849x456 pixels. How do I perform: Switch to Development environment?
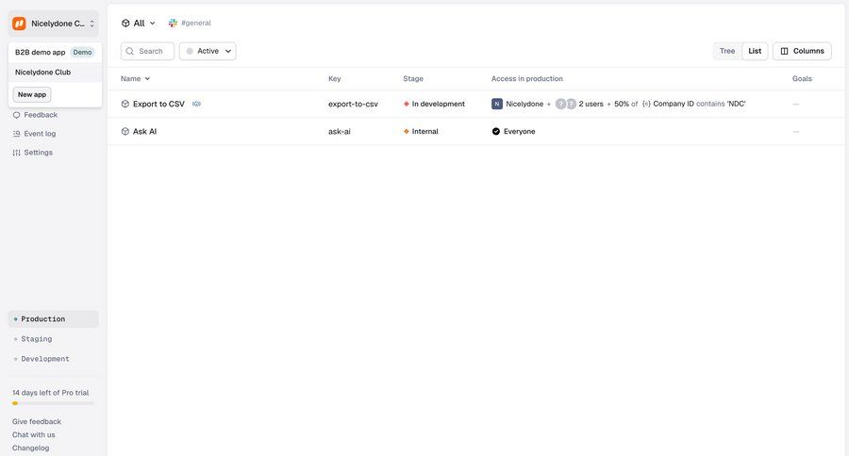54,359
